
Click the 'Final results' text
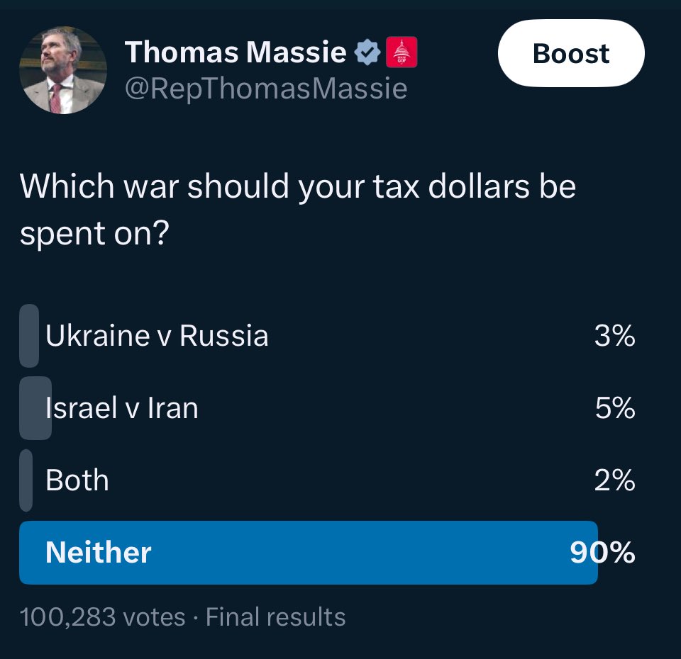point(275,617)
